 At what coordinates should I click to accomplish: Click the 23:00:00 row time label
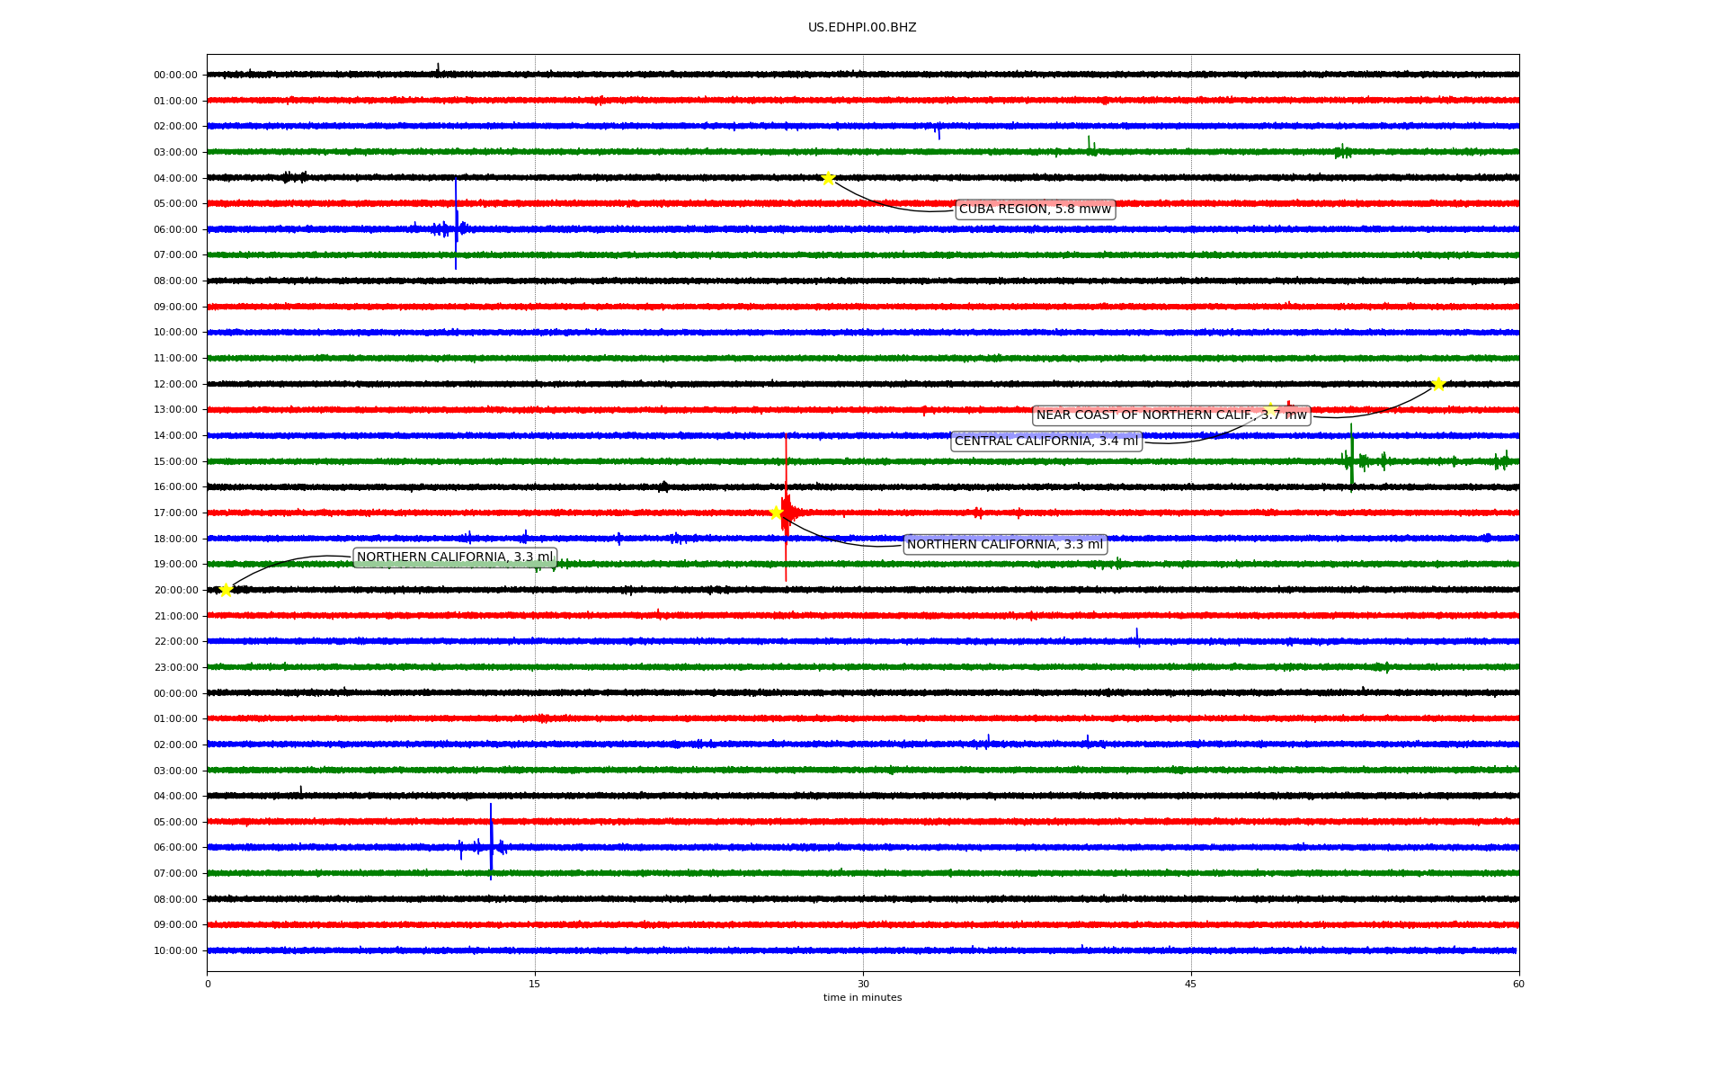point(175,668)
